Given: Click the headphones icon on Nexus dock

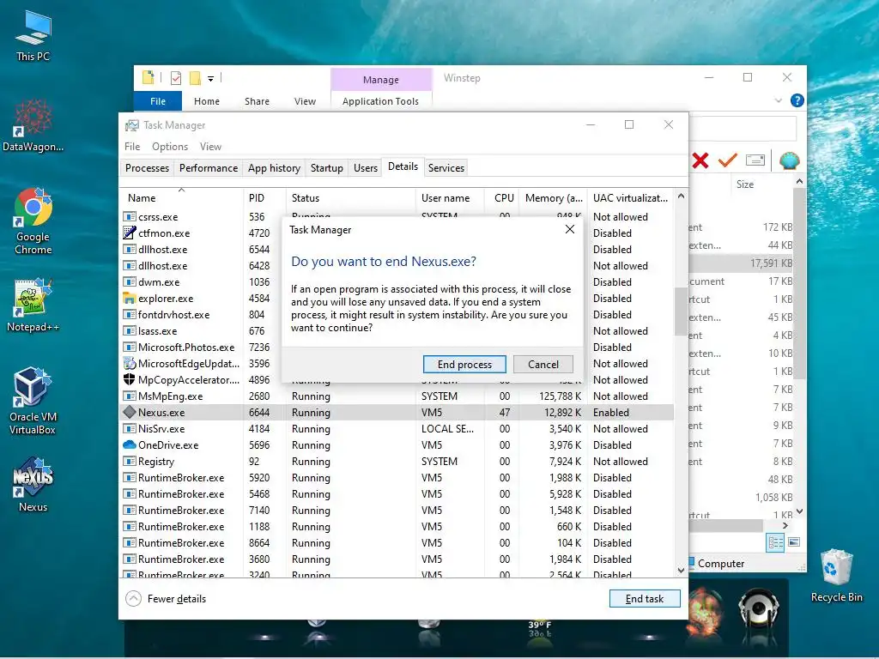Looking at the screenshot, I should point(759,612).
